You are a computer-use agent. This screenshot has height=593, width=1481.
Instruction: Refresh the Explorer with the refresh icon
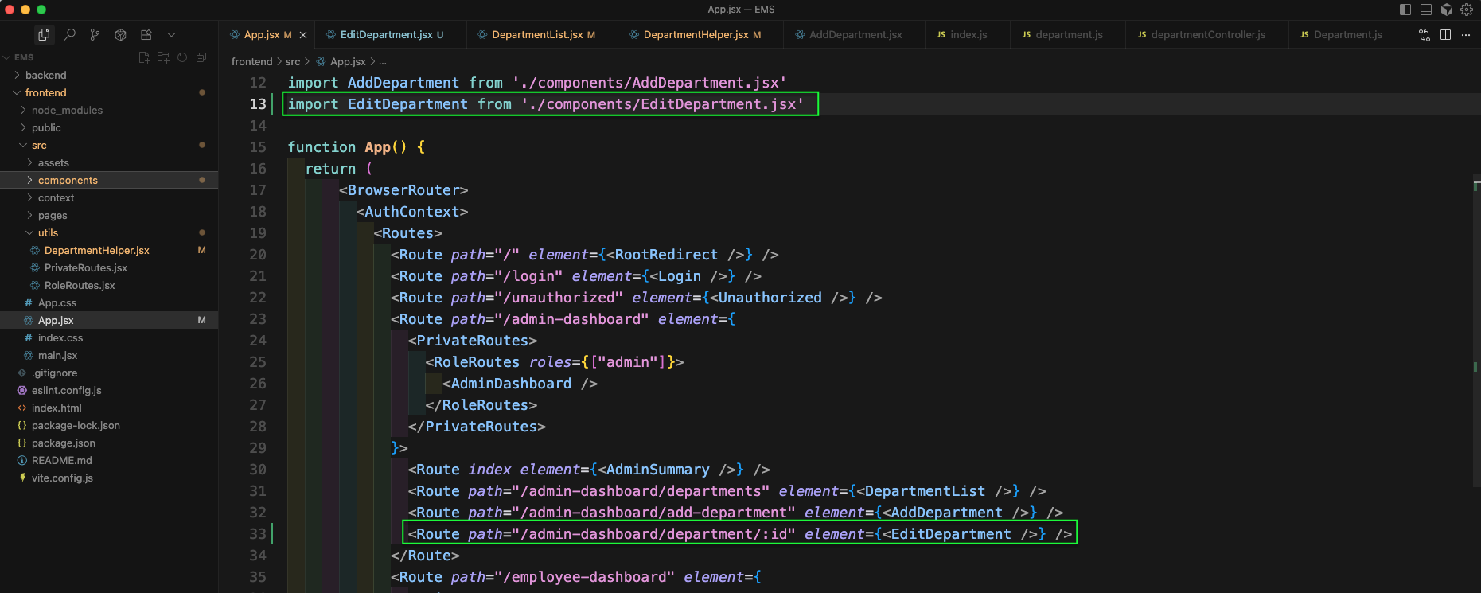click(182, 57)
